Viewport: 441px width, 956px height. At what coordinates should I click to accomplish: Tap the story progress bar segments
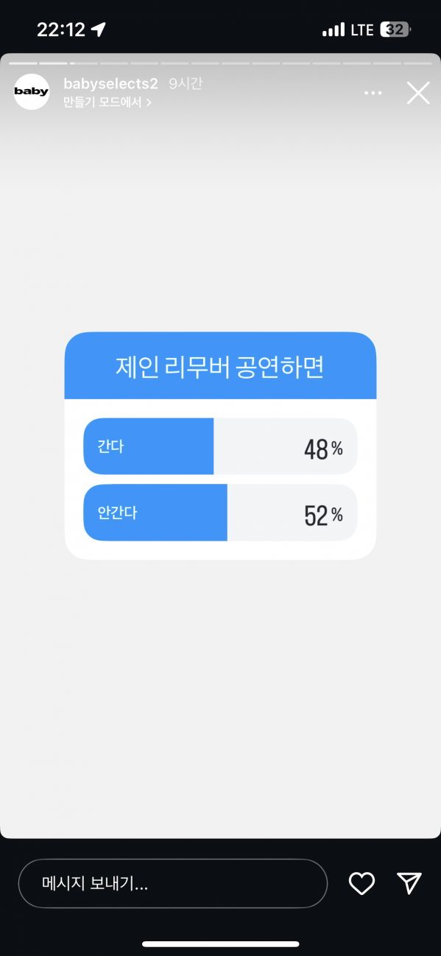(x=220, y=63)
